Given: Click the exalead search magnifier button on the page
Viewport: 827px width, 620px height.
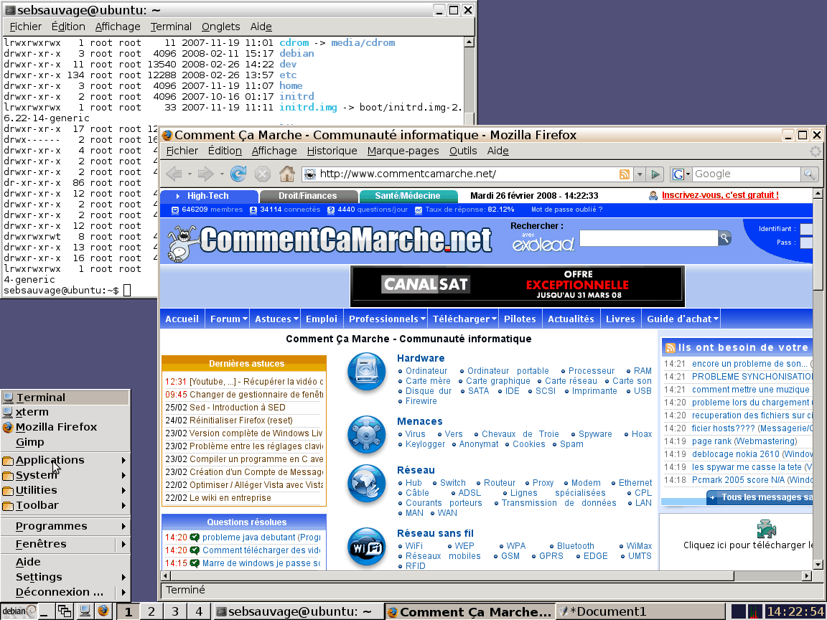Looking at the screenshot, I should tap(725, 238).
